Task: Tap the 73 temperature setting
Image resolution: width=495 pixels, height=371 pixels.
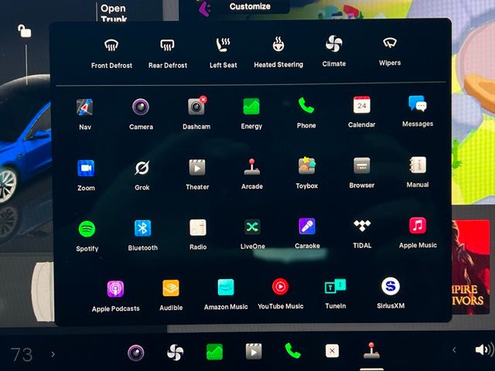Action: click(x=22, y=355)
